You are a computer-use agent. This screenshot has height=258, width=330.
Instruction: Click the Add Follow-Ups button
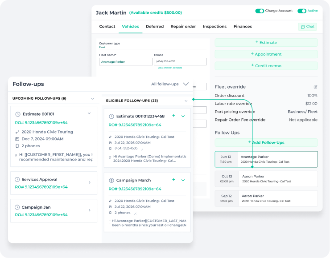[266, 142]
